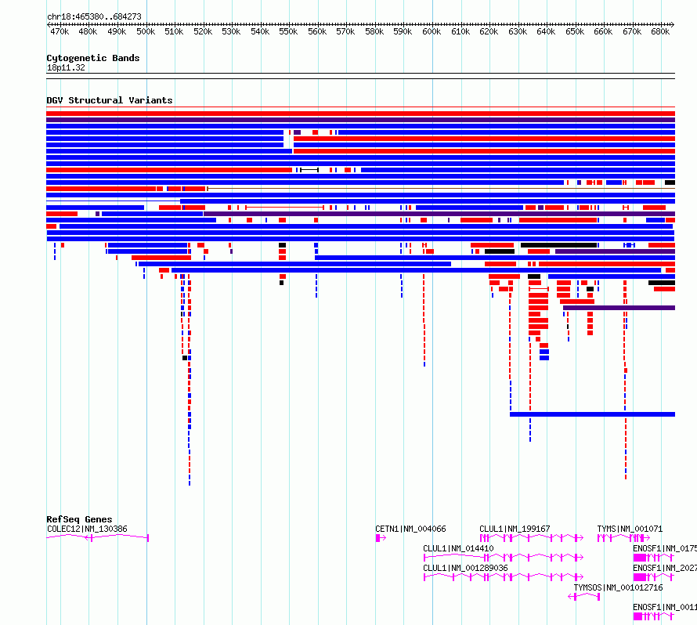
Task: Click the 600k ruler tick label
Action: pos(432,31)
